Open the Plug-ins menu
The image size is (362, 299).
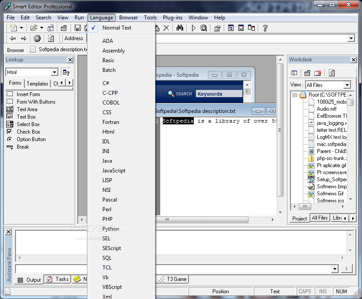[173, 18]
